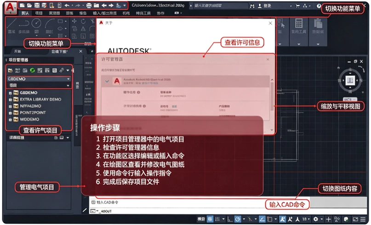The height and width of the screenshot is (225, 371).
Task: Toggle snap mode dots icon in status bar
Action: click(x=217, y=219)
